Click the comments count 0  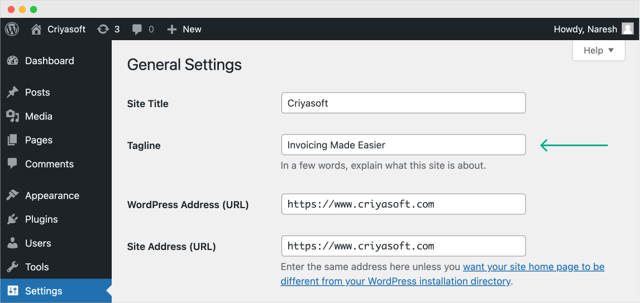pyautogui.click(x=151, y=30)
